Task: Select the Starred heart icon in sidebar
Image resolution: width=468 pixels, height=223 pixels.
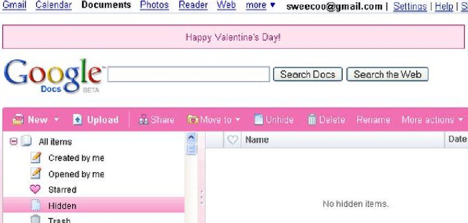Action: [35, 190]
